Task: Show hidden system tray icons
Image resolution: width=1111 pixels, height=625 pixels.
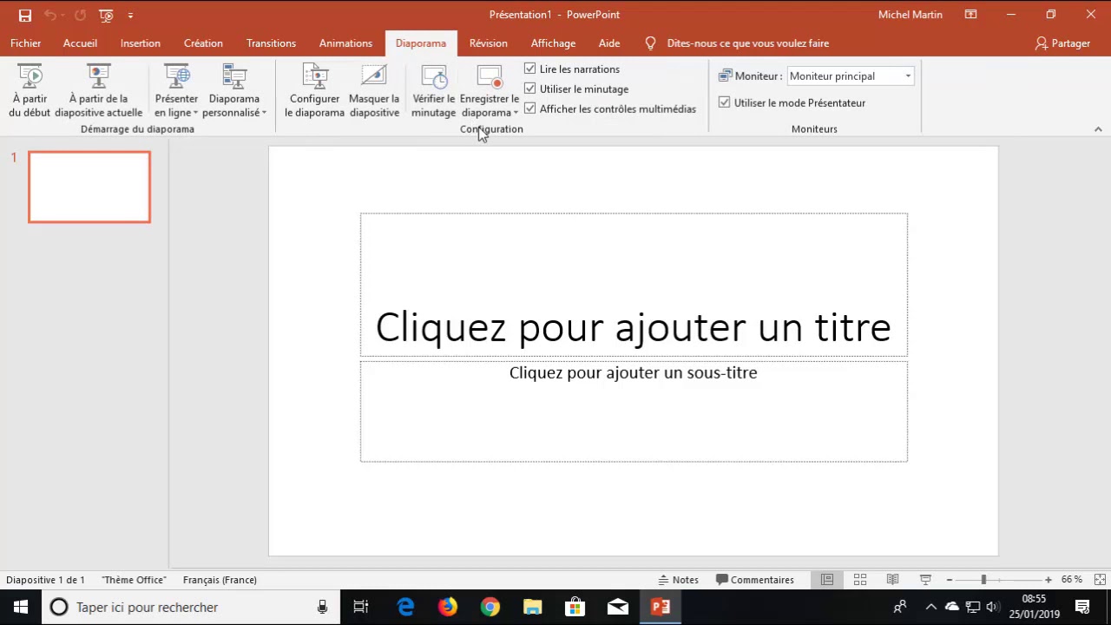Action: [930, 608]
